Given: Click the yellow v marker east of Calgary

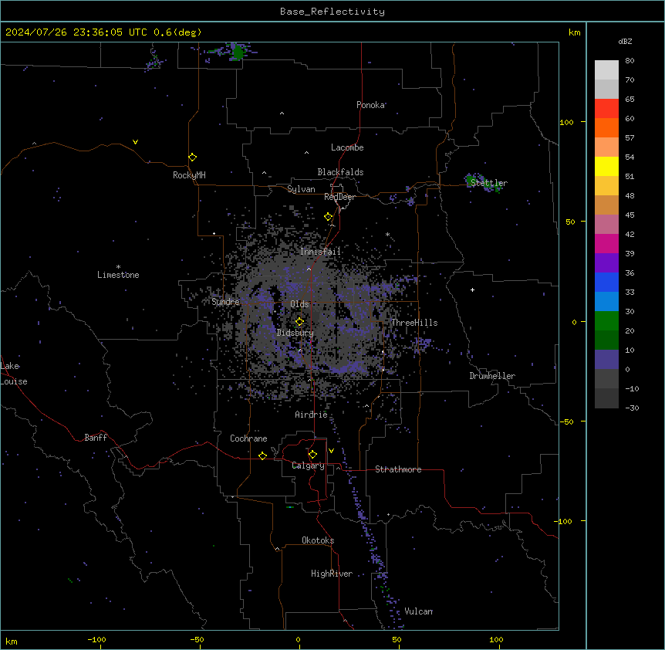Looking at the screenshot, I should 331,451.
